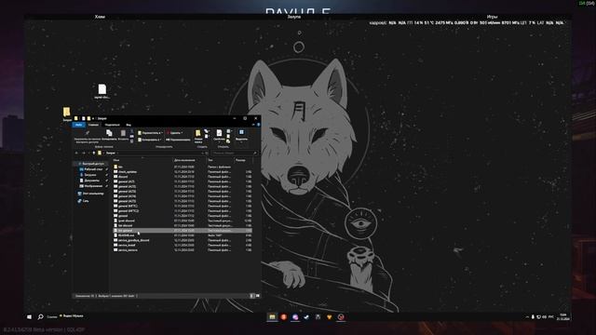Switch to large icons view in status bar
Viewport: 596px width, 335px height.
click(x=258, y=296)
